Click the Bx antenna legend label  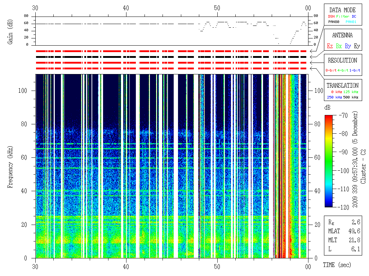point(339,46)
